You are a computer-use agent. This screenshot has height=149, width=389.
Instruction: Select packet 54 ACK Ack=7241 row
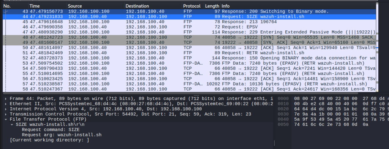point(189,68)
